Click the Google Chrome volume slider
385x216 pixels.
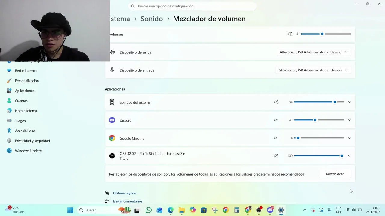pyautogui.click(x=319, y=138)
